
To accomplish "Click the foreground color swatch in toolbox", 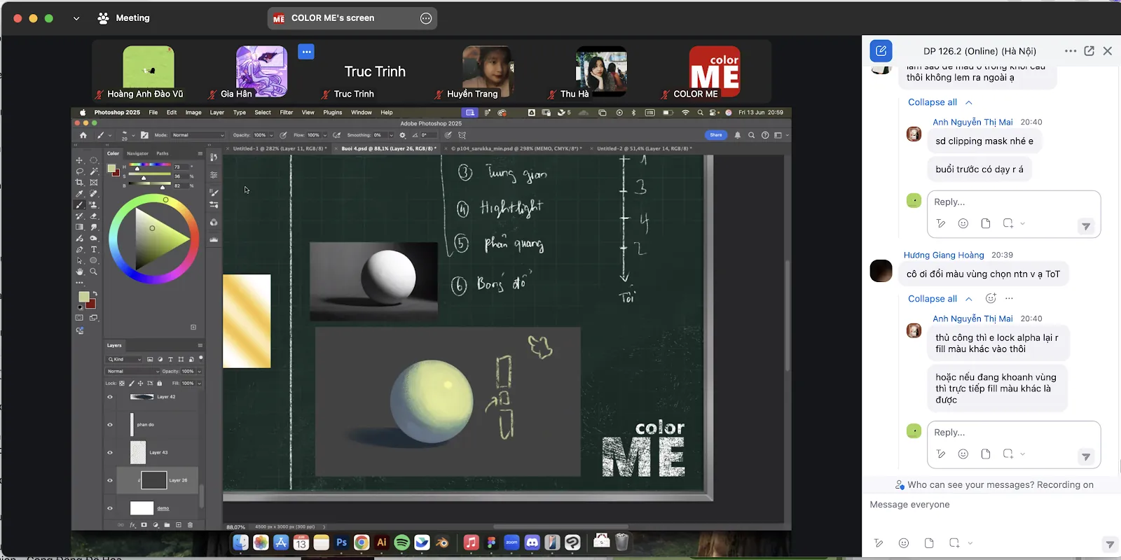I will point(83,297).
